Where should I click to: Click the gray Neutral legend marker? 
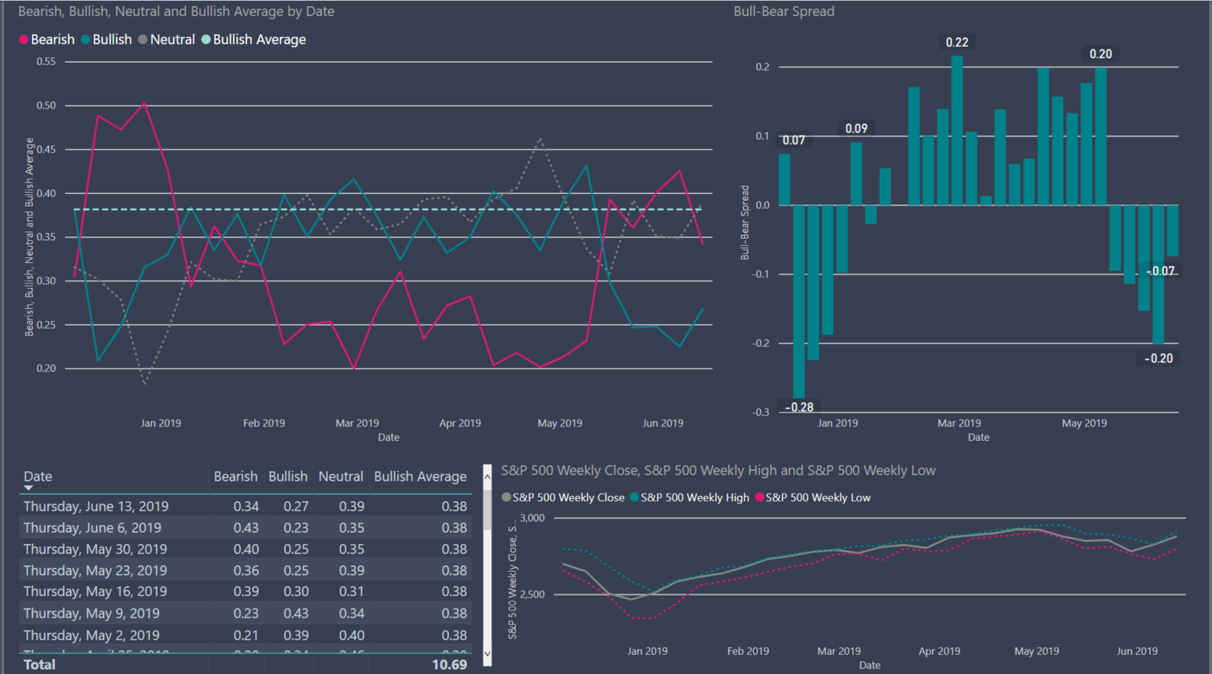pos(143,40)
